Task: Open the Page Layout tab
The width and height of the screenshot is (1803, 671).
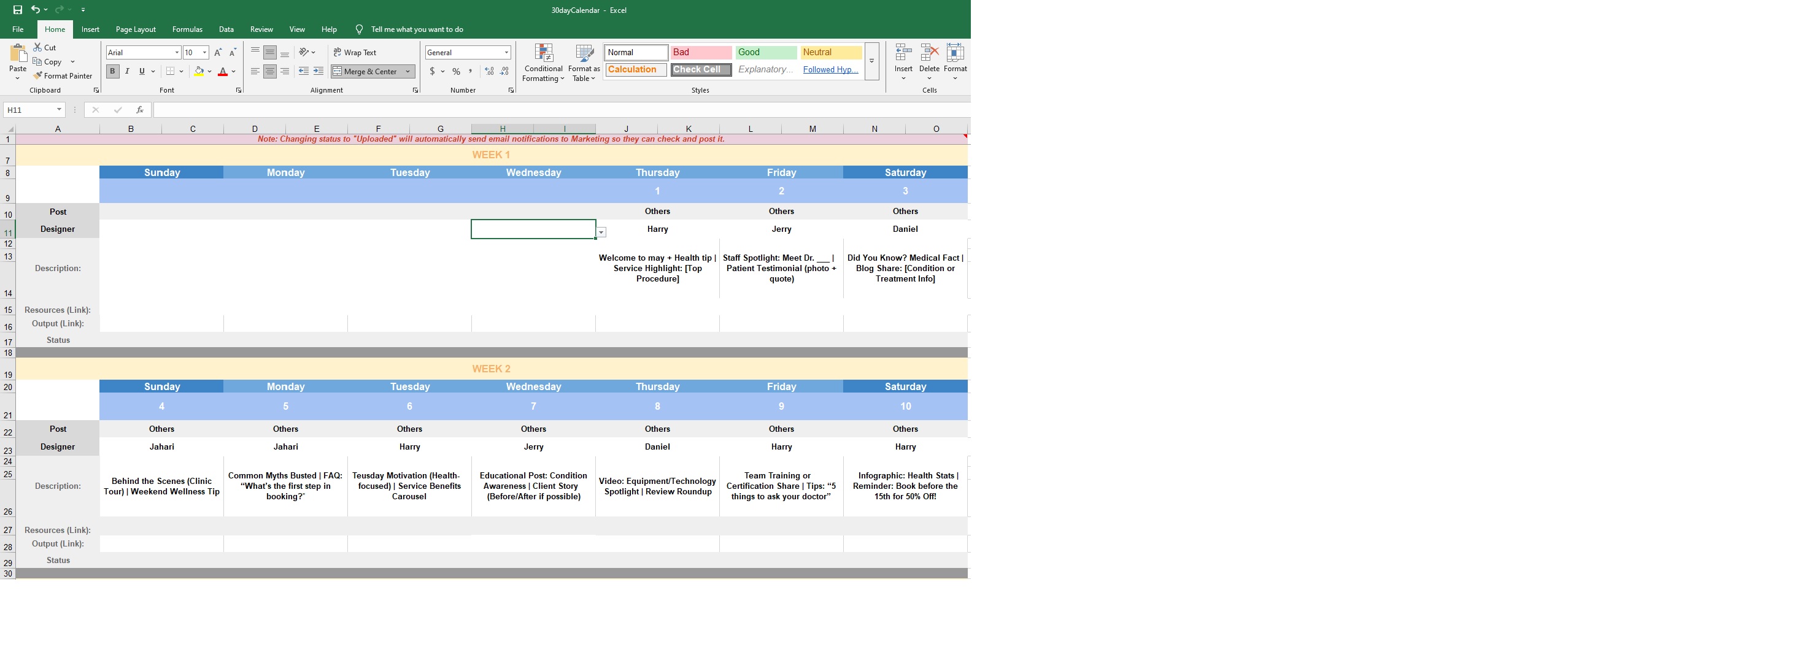Action: 136,29
